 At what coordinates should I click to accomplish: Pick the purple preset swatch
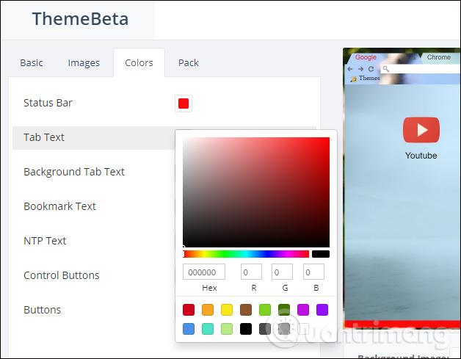[x=322, y=310]
